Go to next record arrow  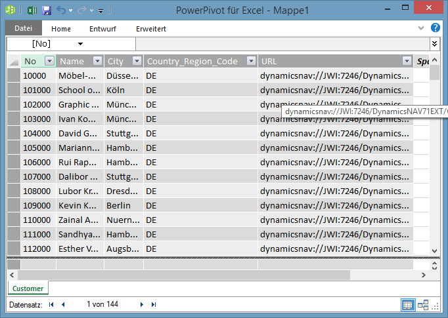(142, 305)
